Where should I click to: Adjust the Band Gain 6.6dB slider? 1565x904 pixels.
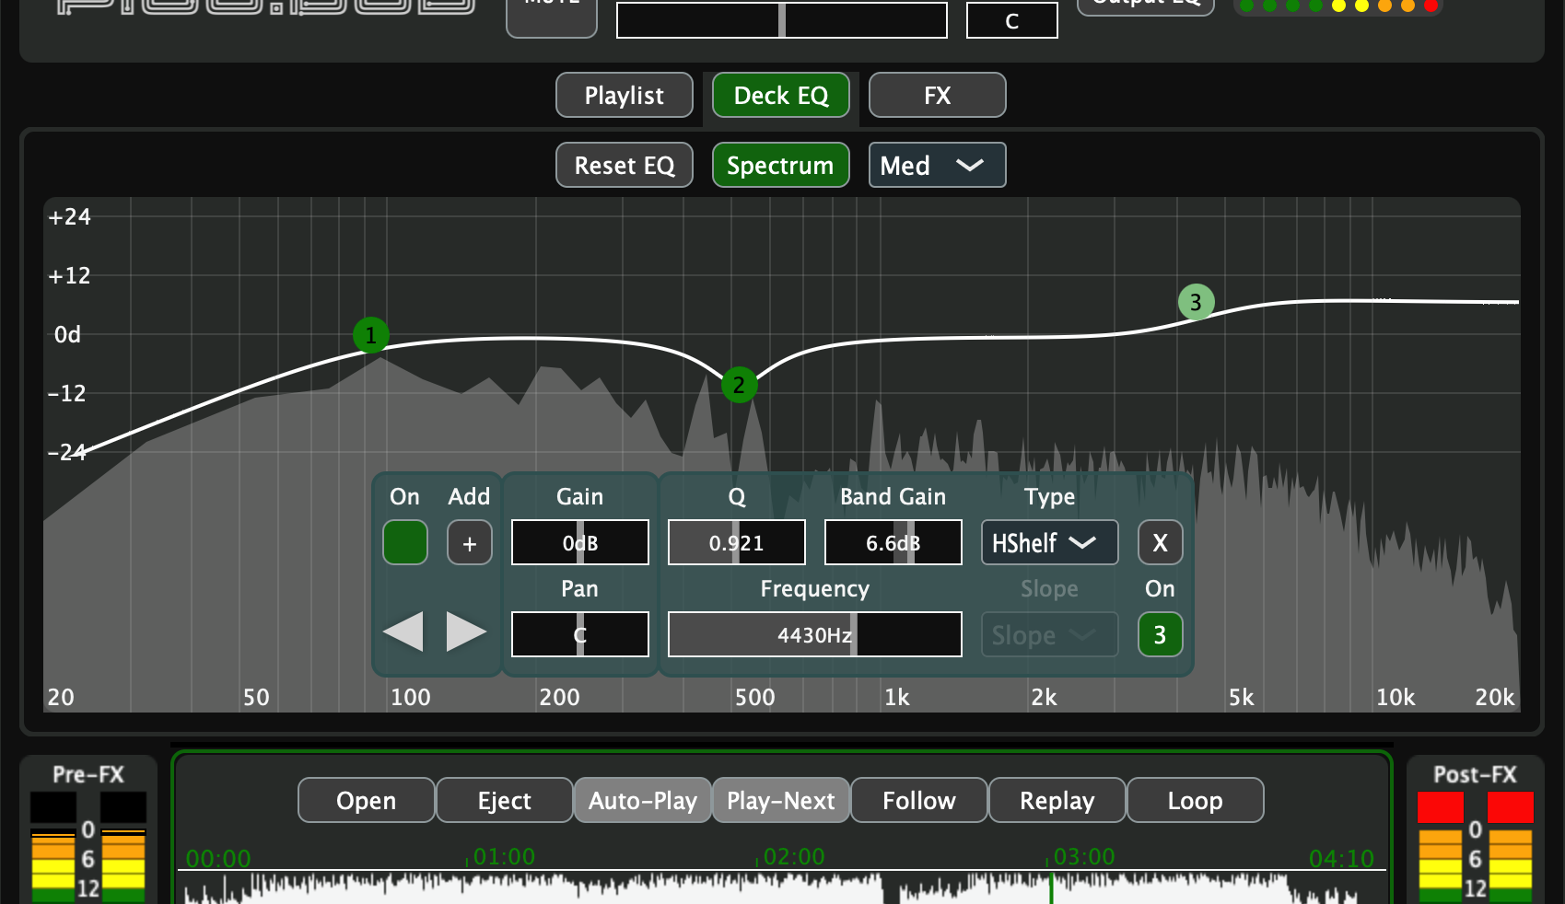(x=893, y=542)
